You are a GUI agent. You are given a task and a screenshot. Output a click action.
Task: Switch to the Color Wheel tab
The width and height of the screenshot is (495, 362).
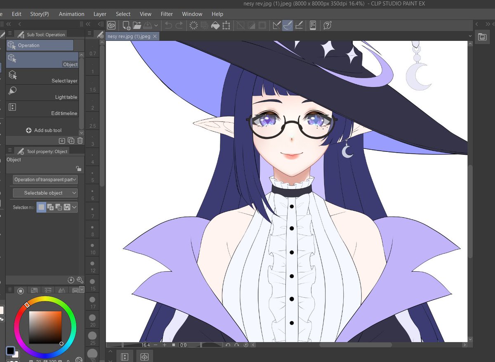21,291
